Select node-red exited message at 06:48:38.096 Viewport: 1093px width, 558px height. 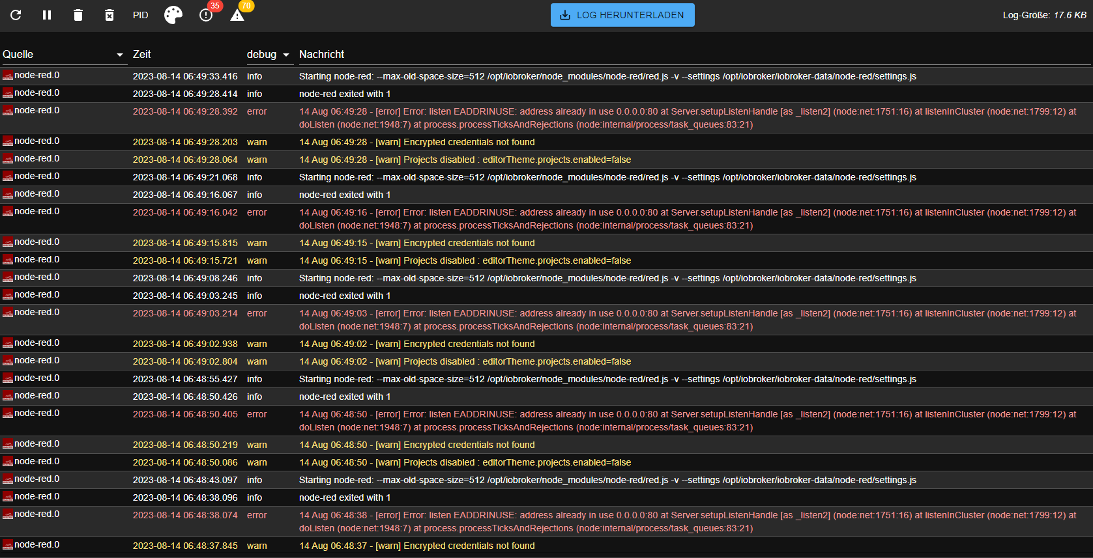click(345, 497)
